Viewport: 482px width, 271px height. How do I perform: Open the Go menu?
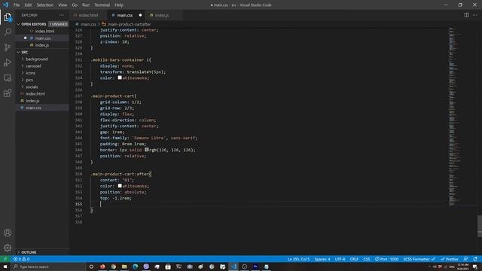[75, 5]
